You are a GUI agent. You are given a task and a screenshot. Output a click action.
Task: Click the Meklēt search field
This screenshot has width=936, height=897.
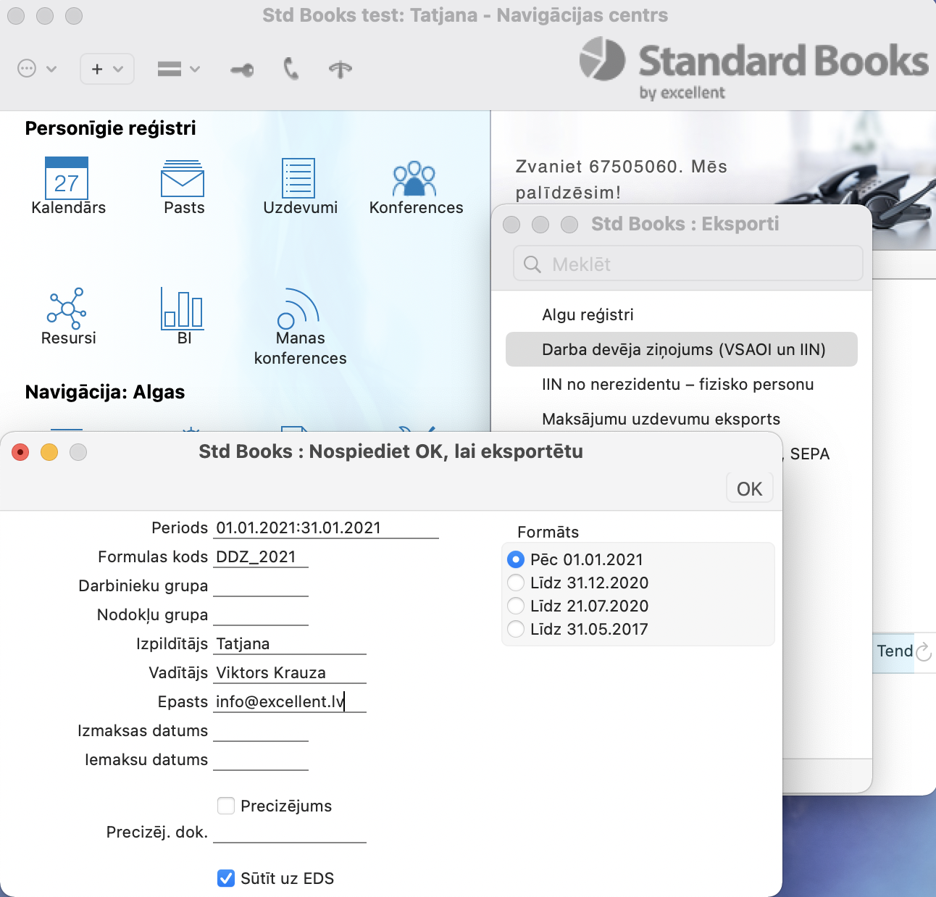tap(688, 264)
